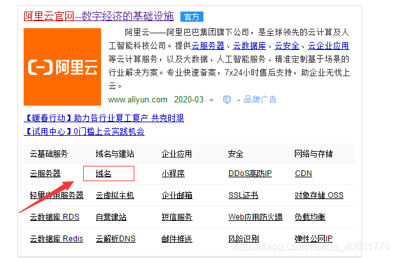Click the 品牌广告 label
The height and width of the screenshot is (258, 396).
tap(260, 100)
